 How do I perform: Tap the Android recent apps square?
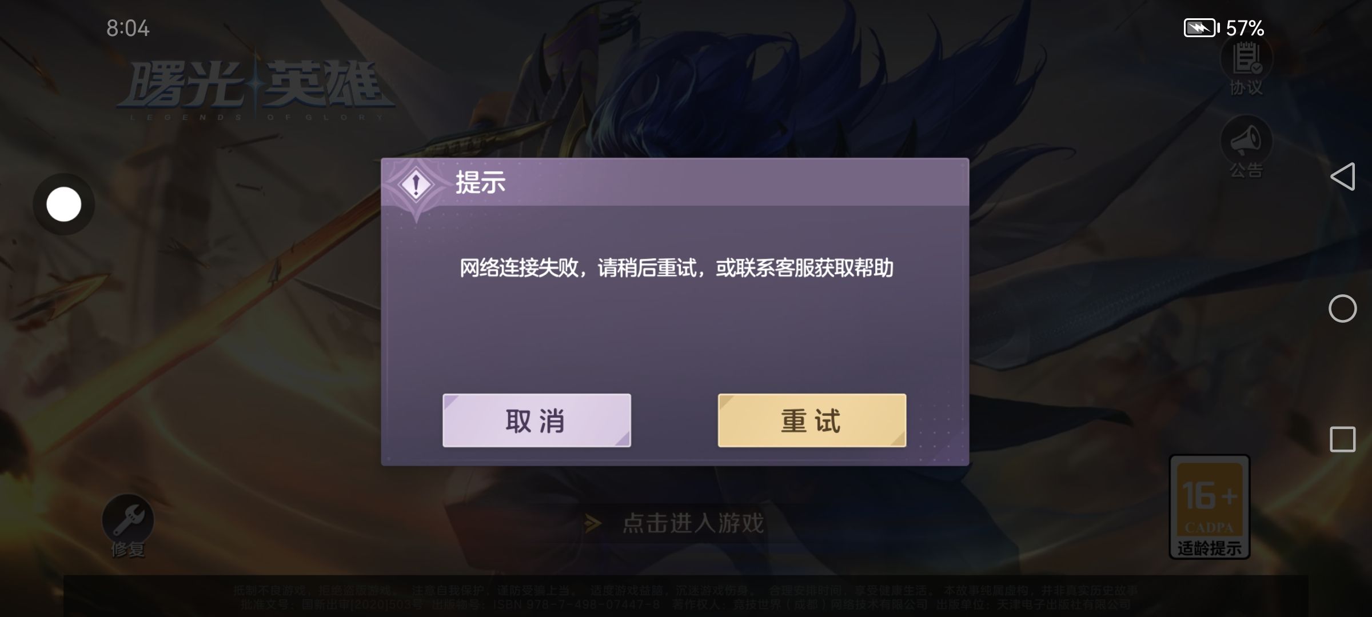[x=1342, y=439]
